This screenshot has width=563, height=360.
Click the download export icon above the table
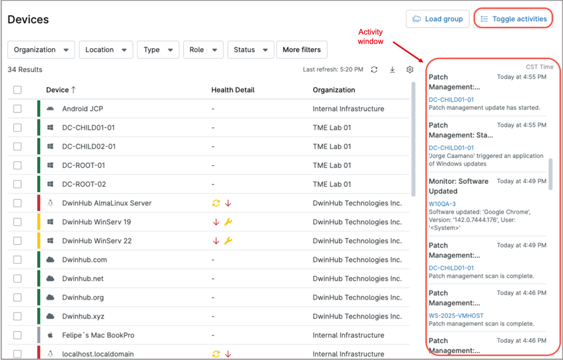[x=392, y=70]
